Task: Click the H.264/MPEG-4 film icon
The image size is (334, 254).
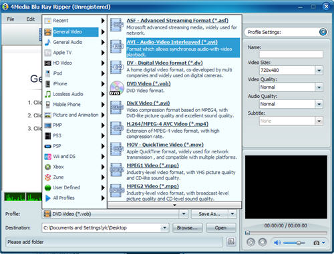Action: coord(117,129)
